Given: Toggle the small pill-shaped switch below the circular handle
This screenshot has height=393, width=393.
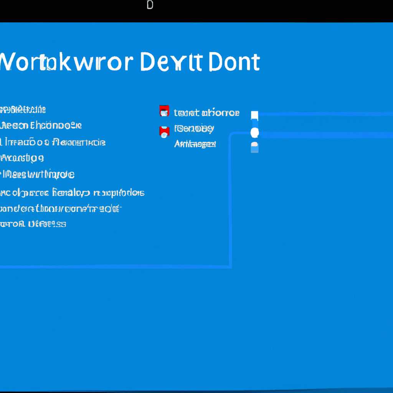Looking at the screenshot, I should tap(255, 147).
